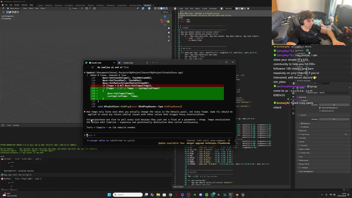Toggle X-ray in the viewport header
352x198 pixels.
tap(155, 8)
